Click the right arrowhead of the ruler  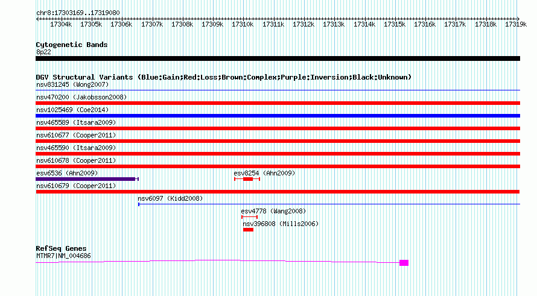[x=518, y=19]
